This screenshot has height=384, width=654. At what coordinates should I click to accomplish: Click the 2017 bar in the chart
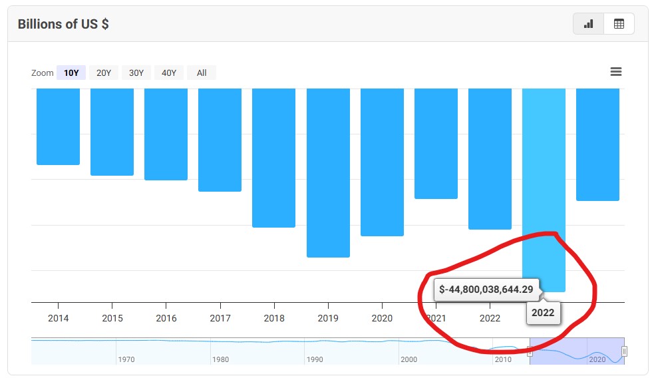click(x=220, y=140)
